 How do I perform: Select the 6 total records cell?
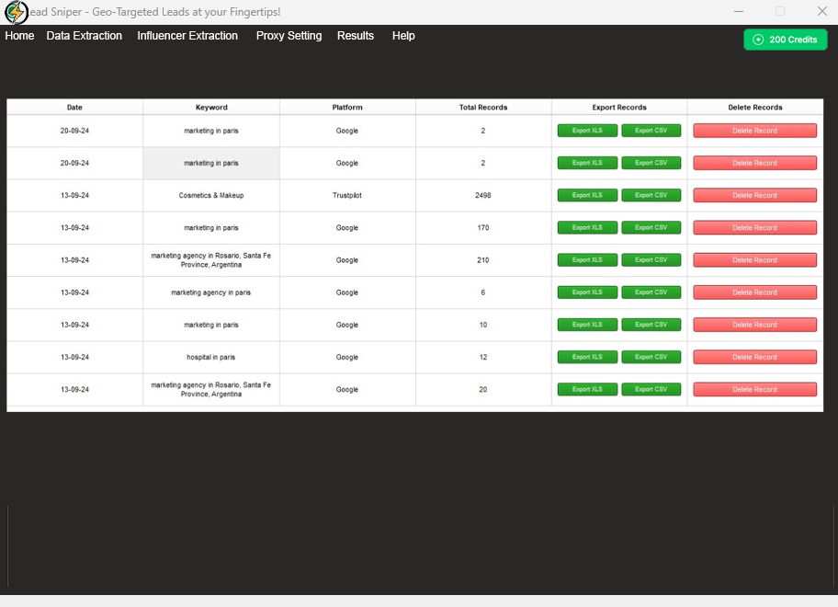pos(483,292)
